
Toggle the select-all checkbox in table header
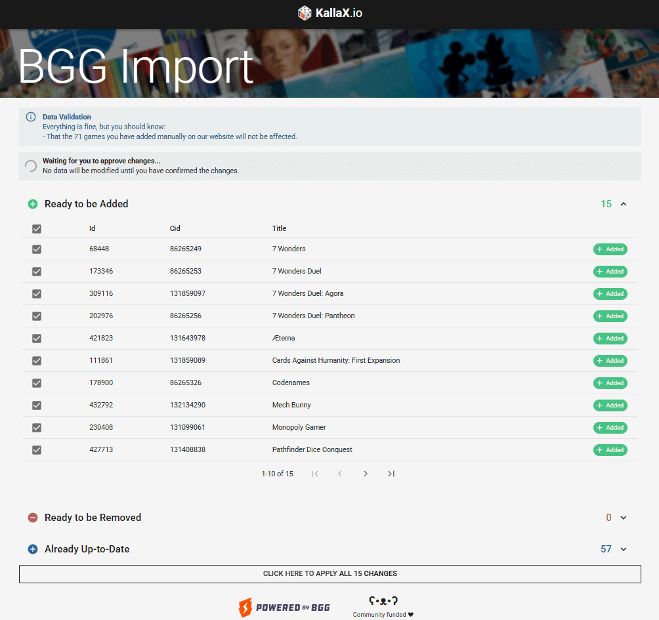37,229
